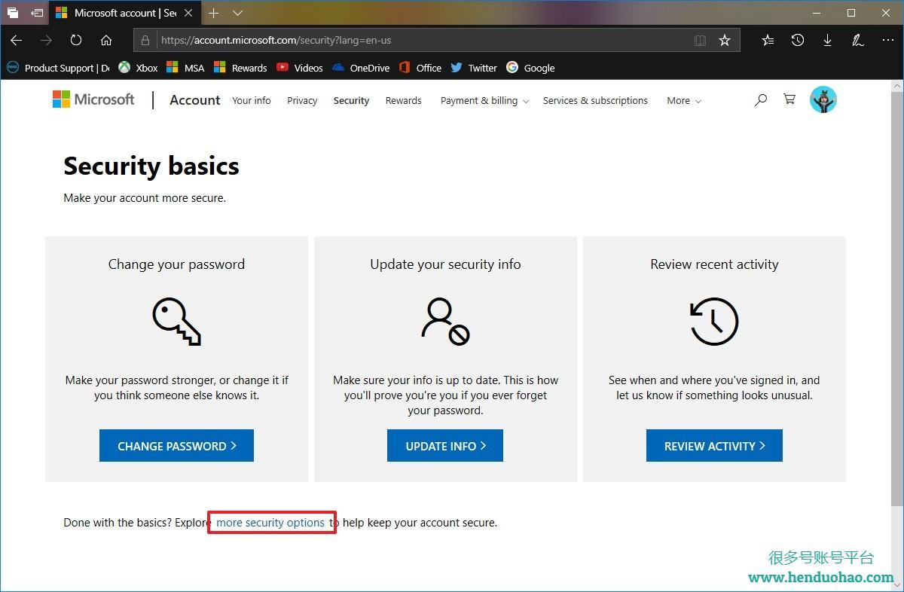This screenshot has width=904, height=592.
Task: Open tabs you've set aside icon
Action: pos(13,13)
